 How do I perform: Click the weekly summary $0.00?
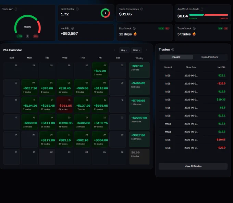(x=139, y=157)
